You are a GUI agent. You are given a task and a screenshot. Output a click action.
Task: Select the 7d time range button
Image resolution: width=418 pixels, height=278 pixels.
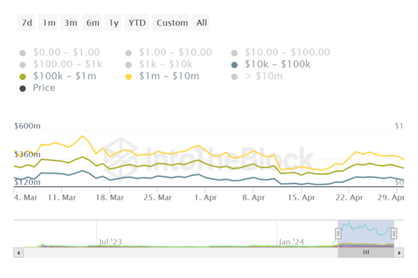point(26,23)
